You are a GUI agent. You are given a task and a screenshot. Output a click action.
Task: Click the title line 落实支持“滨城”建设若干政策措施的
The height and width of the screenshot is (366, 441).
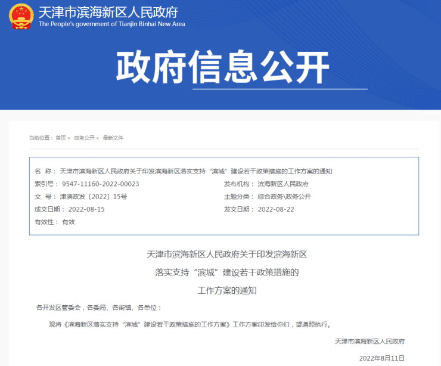(226, 272)
